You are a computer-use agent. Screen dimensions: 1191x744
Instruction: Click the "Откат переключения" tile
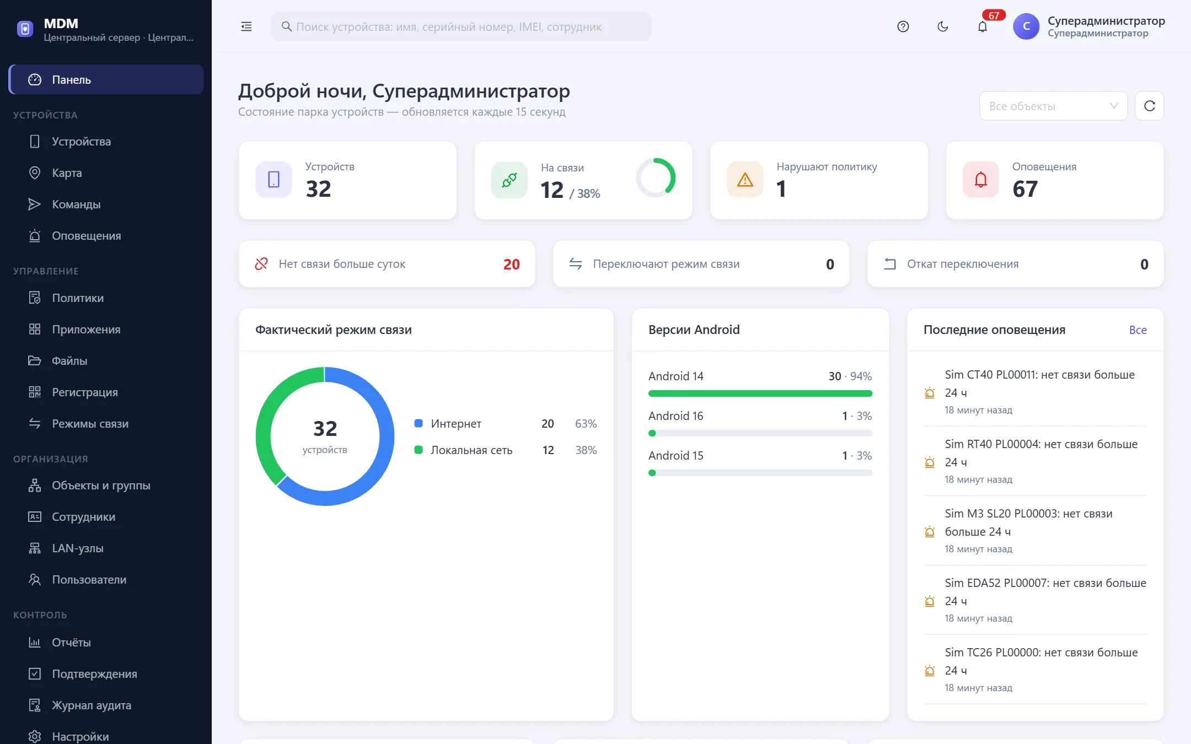(1016, 264)
